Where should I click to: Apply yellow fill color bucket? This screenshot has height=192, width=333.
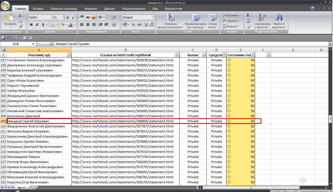point(62,25)
